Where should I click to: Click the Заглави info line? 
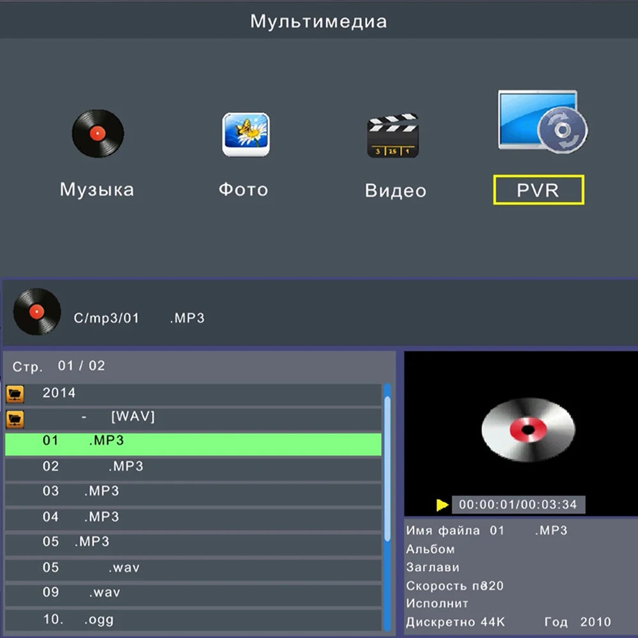pyautogui.click(x=433, y=567)
